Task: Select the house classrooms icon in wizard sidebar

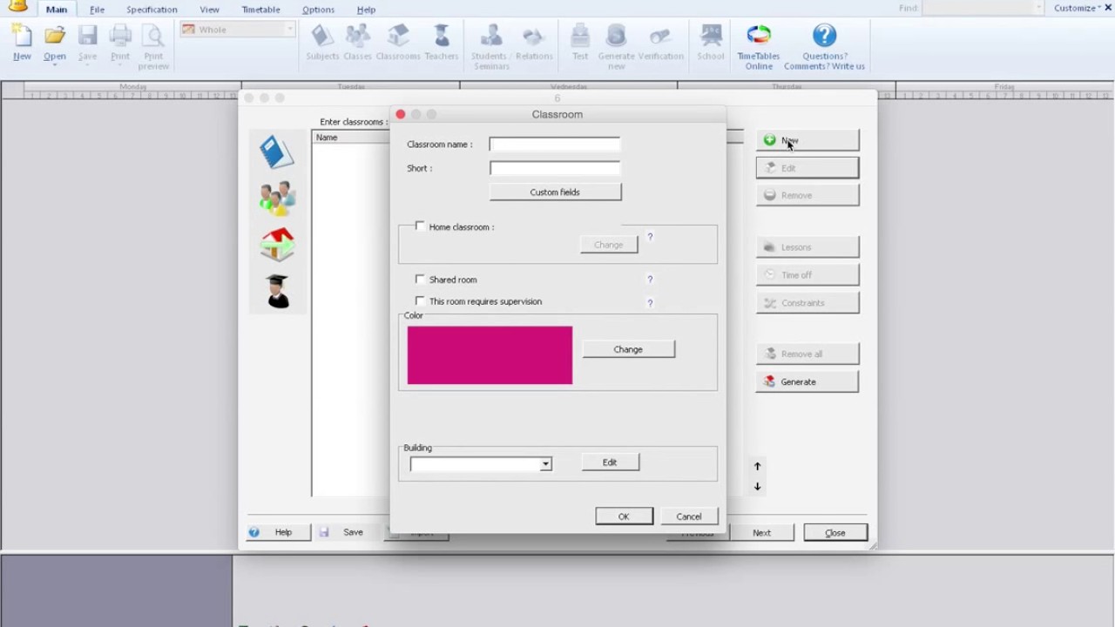Action: click(277, 245)
